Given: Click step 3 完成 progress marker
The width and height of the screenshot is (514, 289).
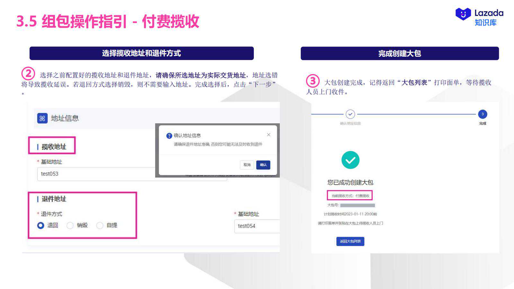Looking at the screenshot, I should click(x=483, y=114).
